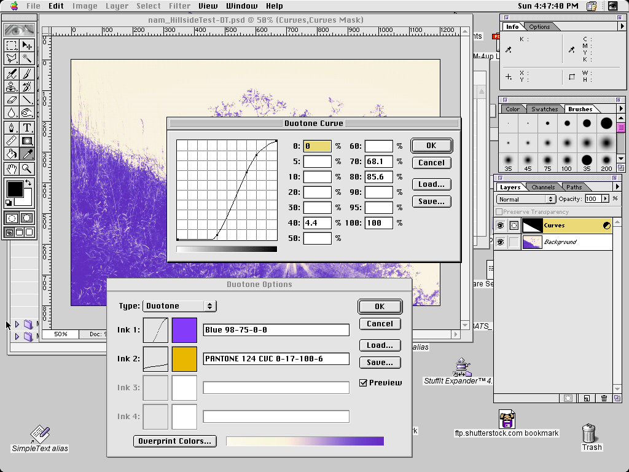Toggle visibility of the Background layer
Viewport: 629px width, 472px height.
pos(500,242)
